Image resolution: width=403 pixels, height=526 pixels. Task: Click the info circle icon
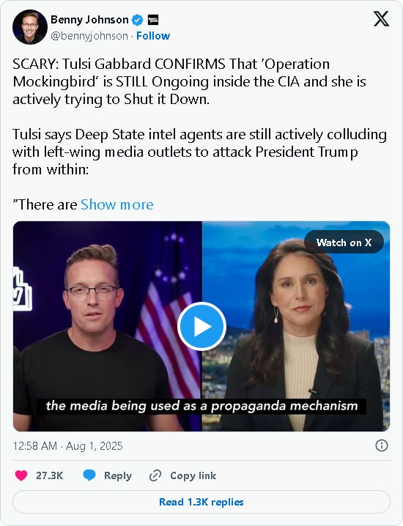click(x=382, y=446)
